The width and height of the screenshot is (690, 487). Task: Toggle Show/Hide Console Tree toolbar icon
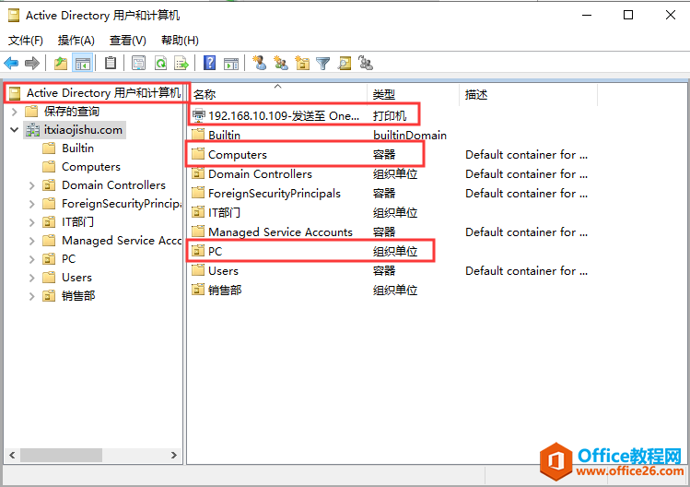click(83, 63)
